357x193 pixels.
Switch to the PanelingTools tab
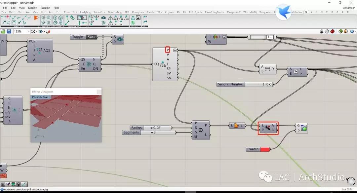coord(214,12)
